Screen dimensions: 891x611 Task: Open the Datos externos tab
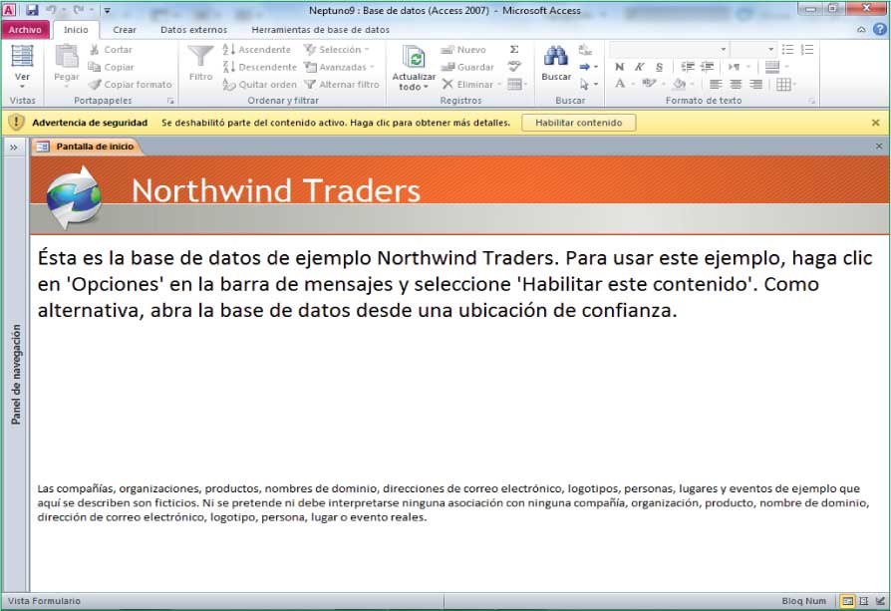[x=193, y=30]
